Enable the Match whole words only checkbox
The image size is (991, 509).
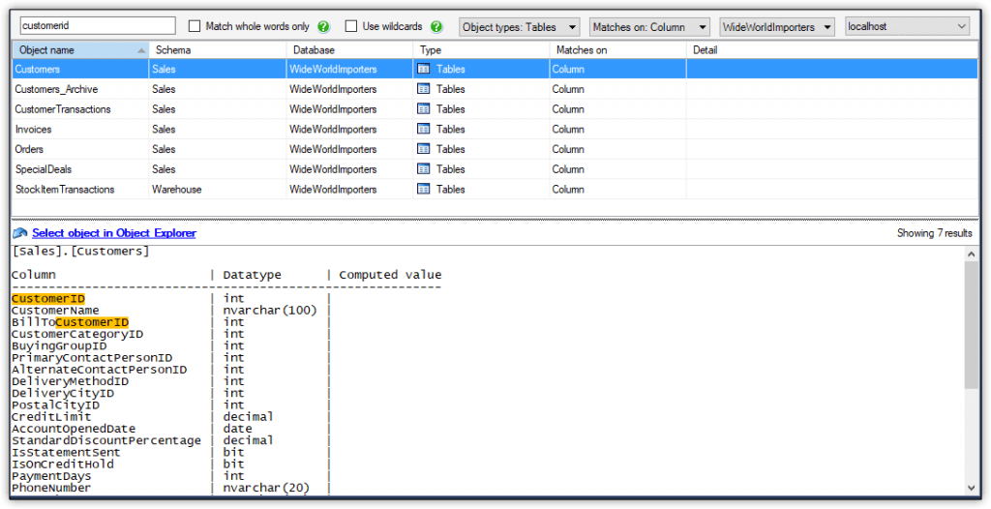pos(195,27)
